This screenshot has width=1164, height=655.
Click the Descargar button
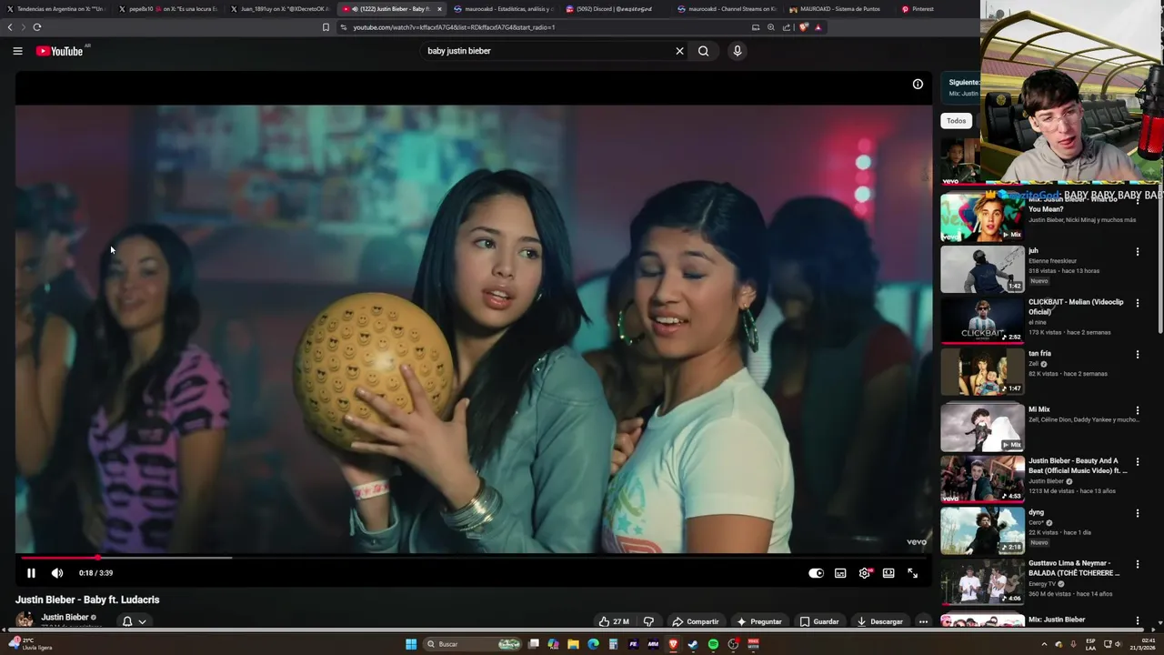tap(879, 621)
